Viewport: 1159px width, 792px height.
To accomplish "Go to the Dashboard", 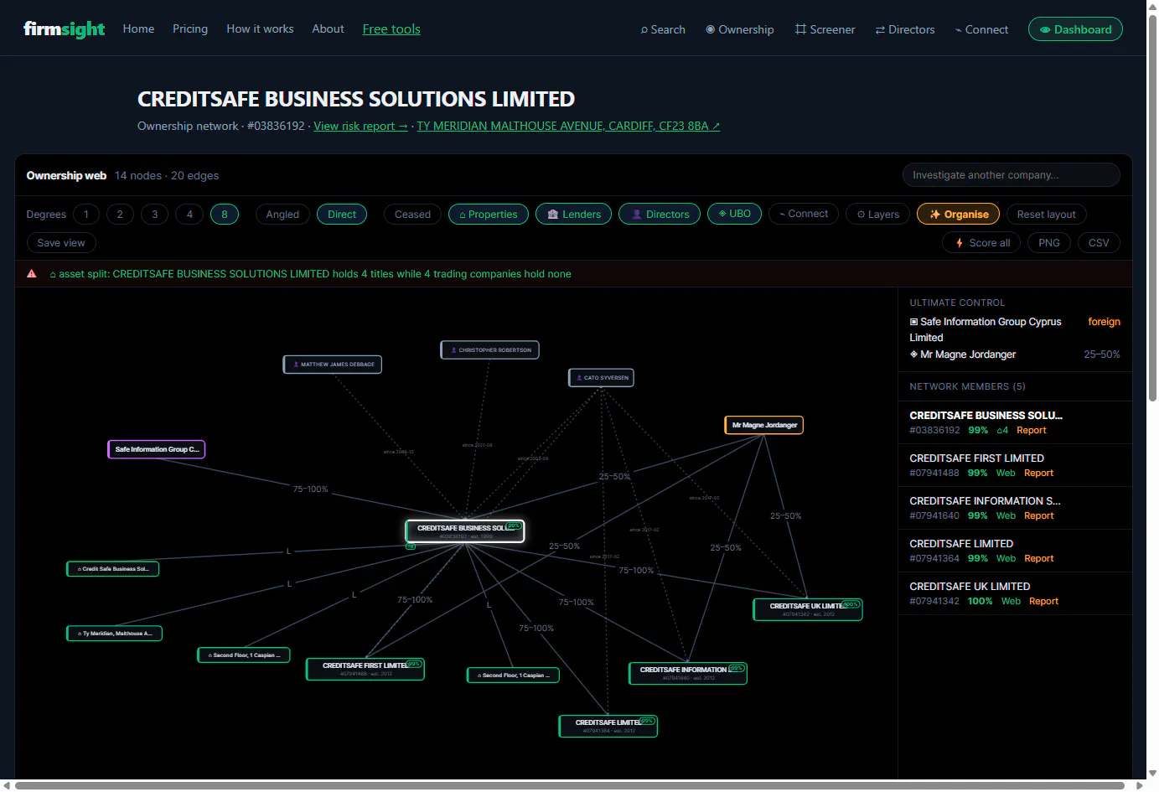I will point(1075,29).
